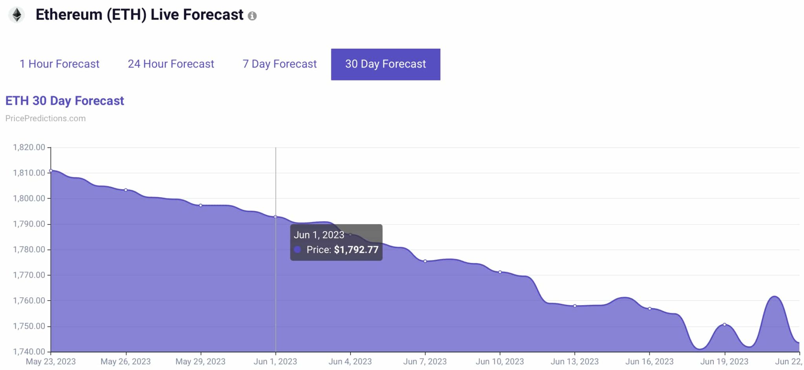Click the Jun 22 x-axis label
The image size is (804, 370).
click(789, 361)
